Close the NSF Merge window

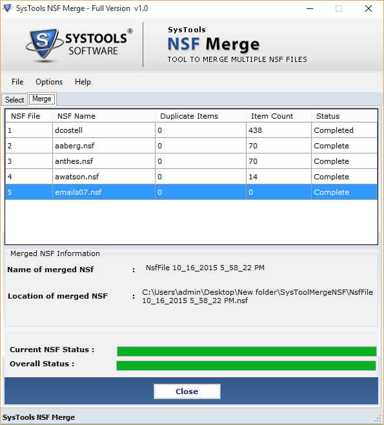pyautogui.click(x=369, y=8)
